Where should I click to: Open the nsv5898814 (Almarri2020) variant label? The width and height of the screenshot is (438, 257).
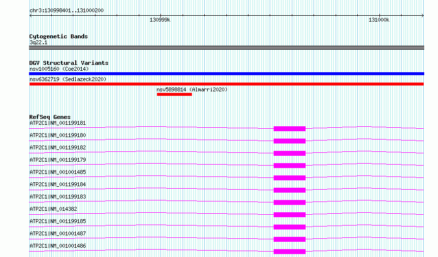[x=192, y=89]
